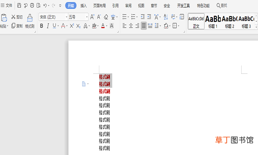The image size is (258, 155).
Task: Expand the undo history dropdown arrow
Action: tap(49, 6)
